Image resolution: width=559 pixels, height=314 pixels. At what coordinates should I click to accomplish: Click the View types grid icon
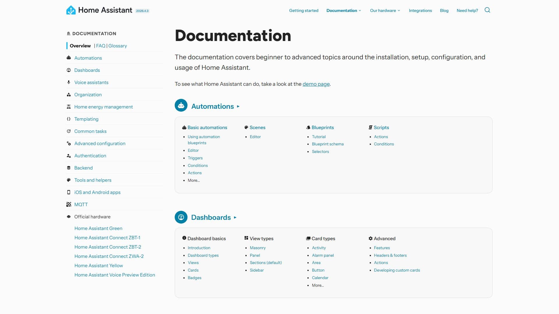246,238
